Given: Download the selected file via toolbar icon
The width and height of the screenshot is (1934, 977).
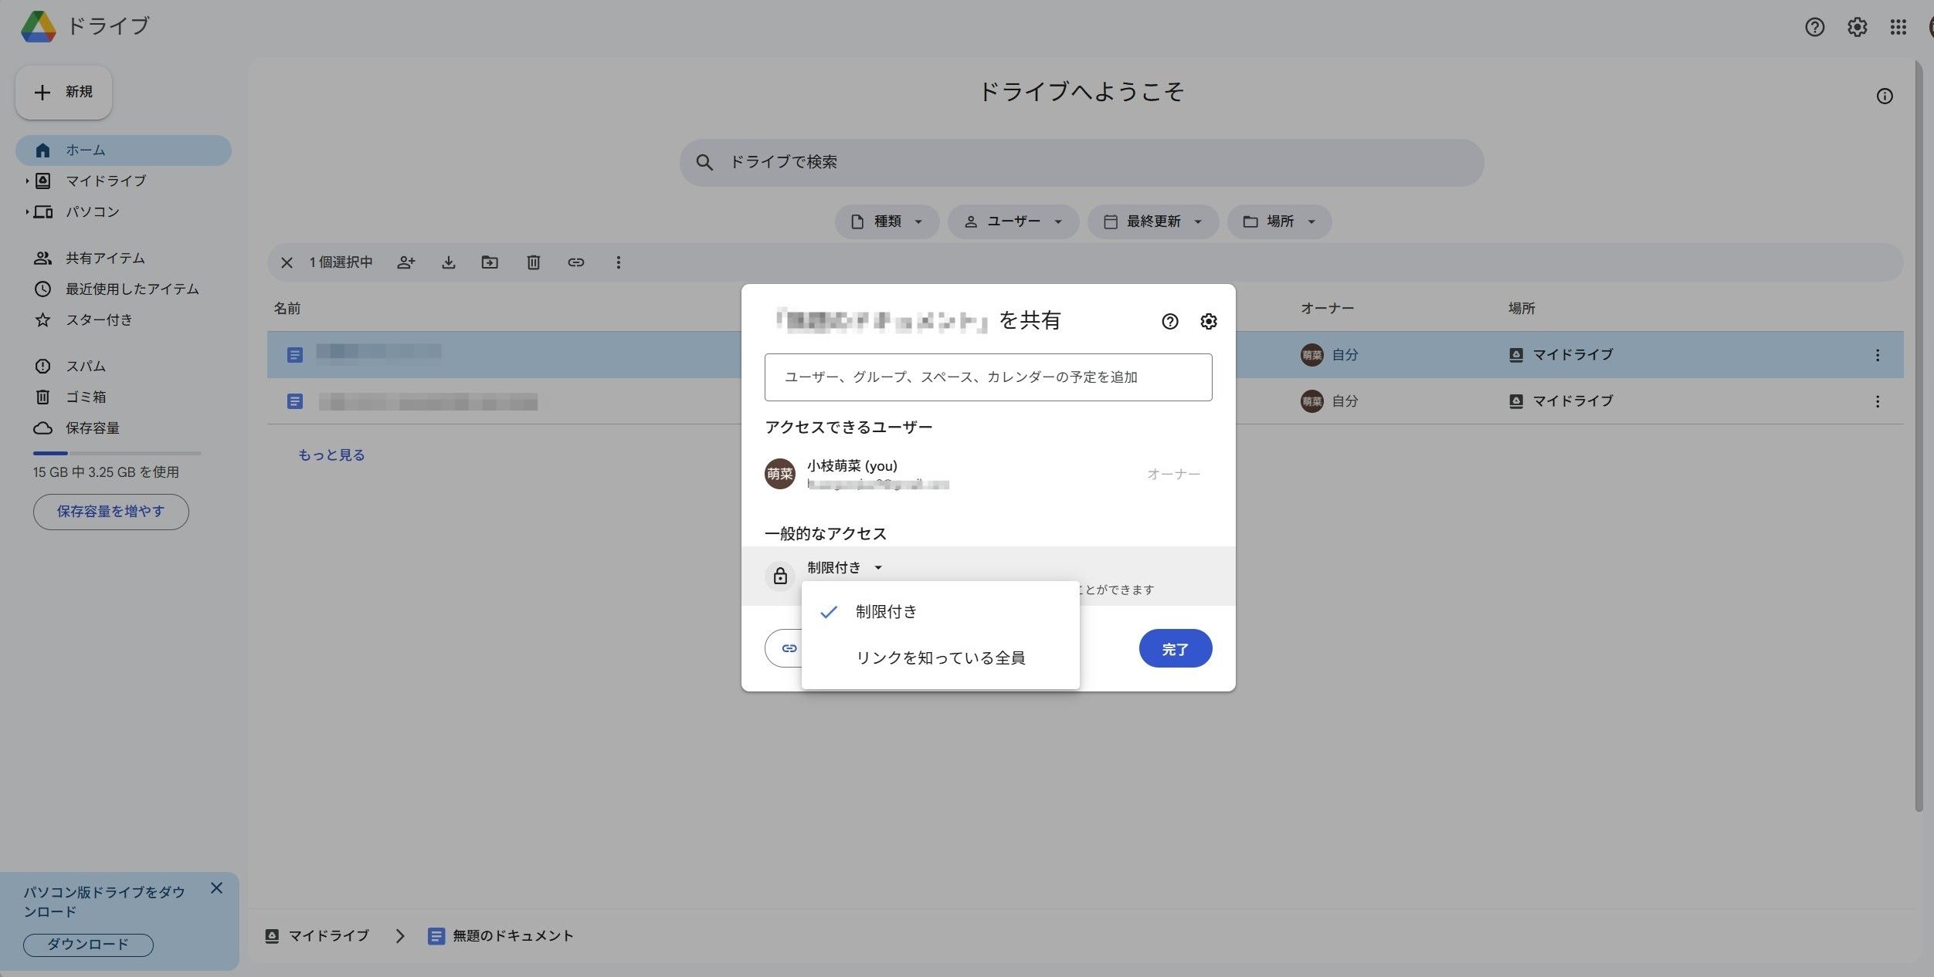Looking at the screenshot, I should click(x=450, y=262).
